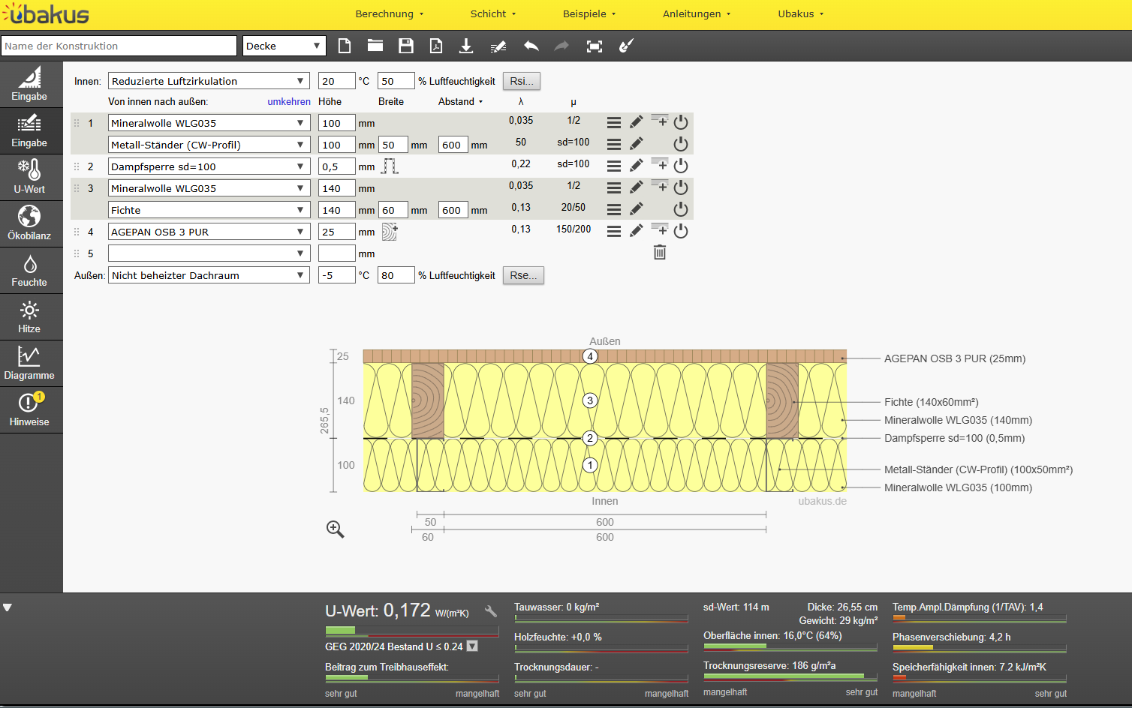
Task: Open the U-Wert sidebar panel
Action: coord(30,177)
